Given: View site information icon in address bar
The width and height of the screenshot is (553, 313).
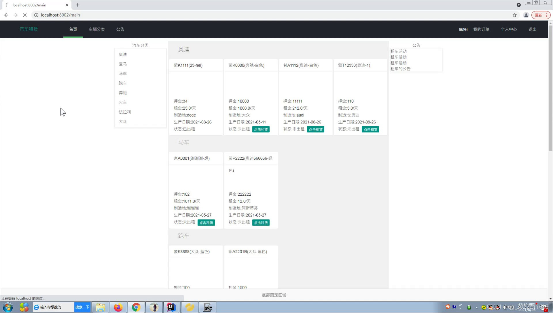Looking at the screenshot, I should click(36, 15).
